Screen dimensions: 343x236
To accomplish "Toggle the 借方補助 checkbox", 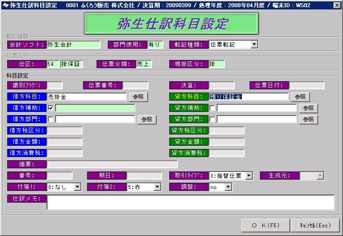I will click(51, 108).
